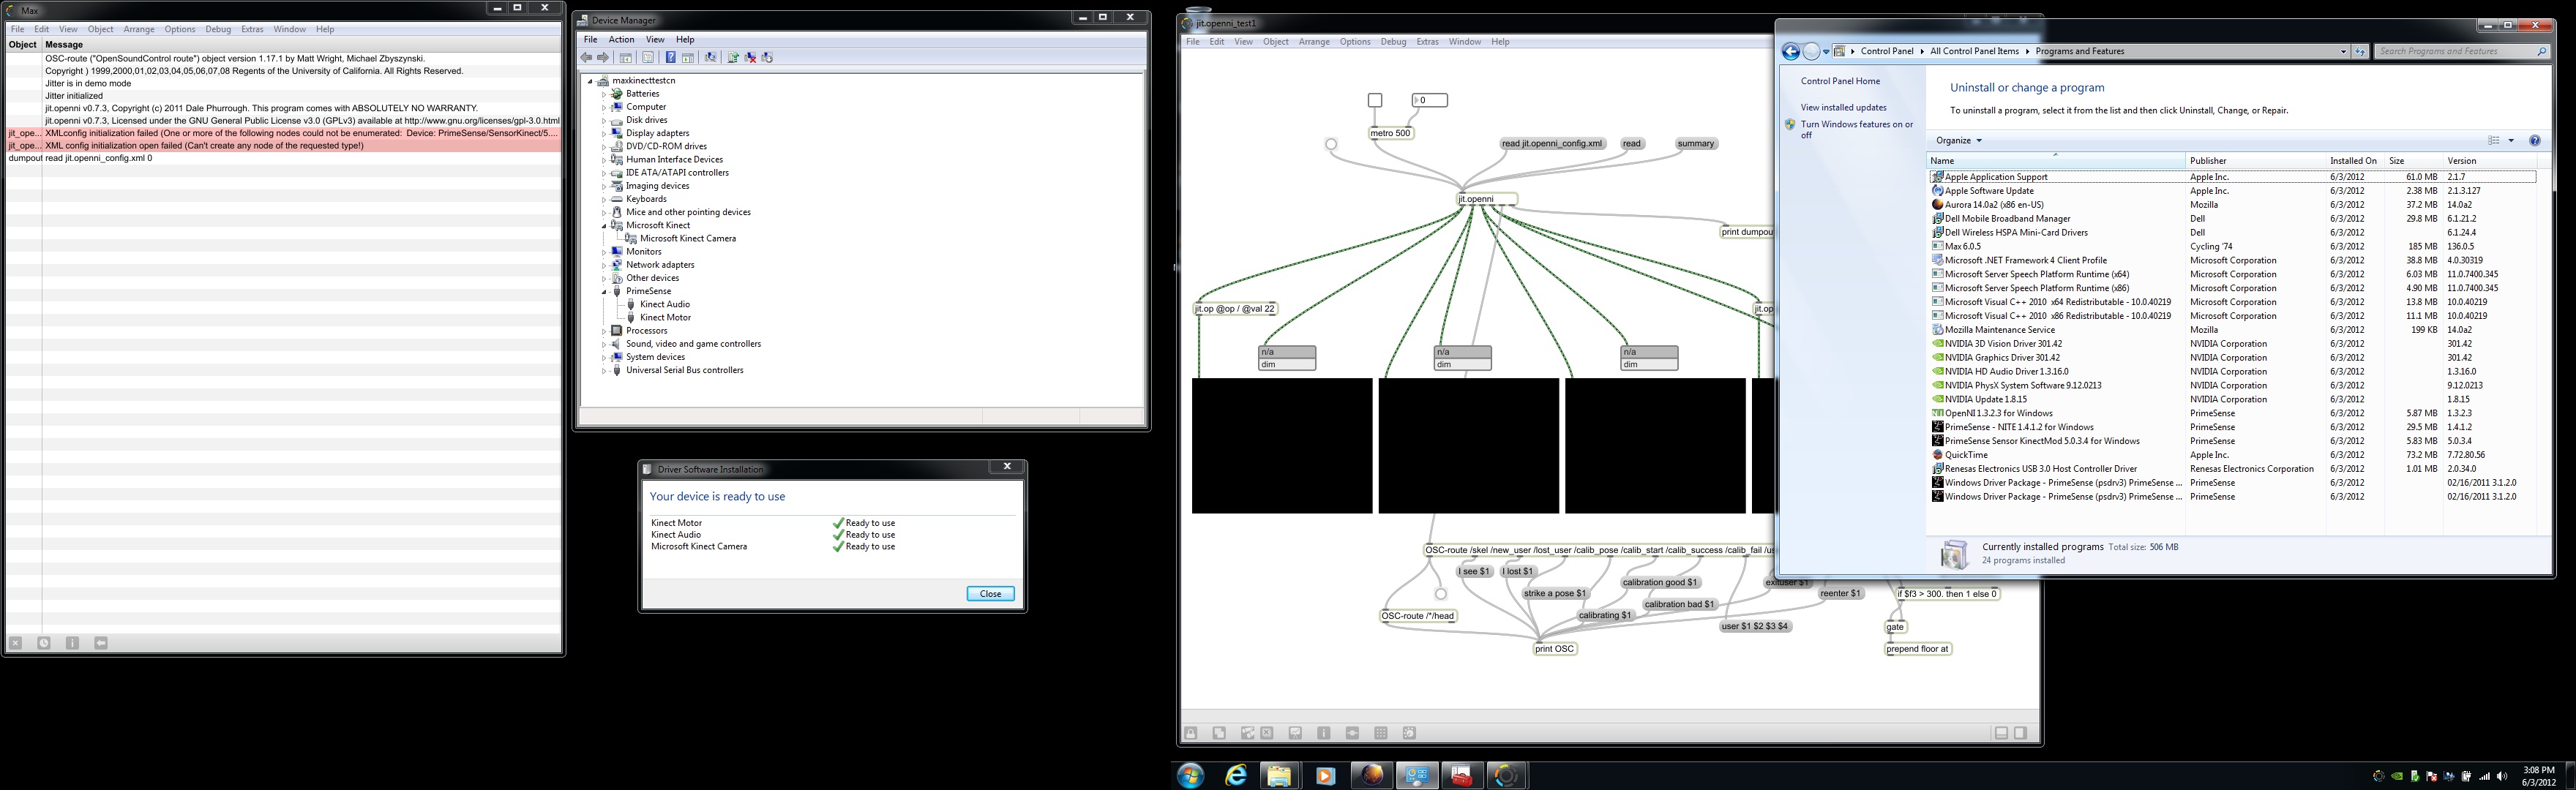Toggle the grid icon in patcher toolbar
Screen dimensions: 2576x790
(x=1381, y=733)
